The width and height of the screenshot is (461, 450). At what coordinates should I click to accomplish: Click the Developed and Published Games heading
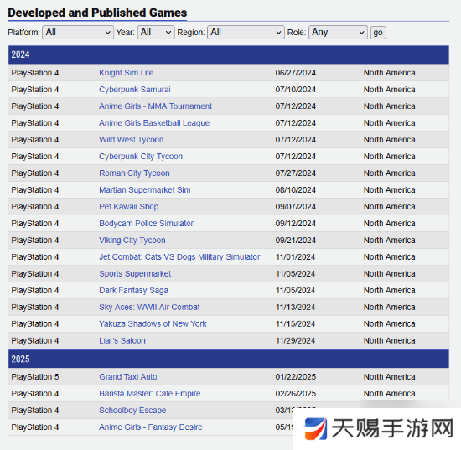pos(97,13)
